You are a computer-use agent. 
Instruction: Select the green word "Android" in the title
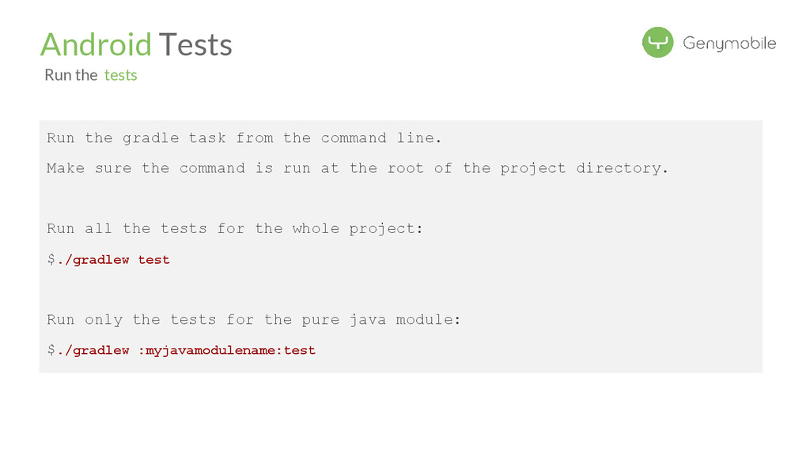(x=96, y=44)
